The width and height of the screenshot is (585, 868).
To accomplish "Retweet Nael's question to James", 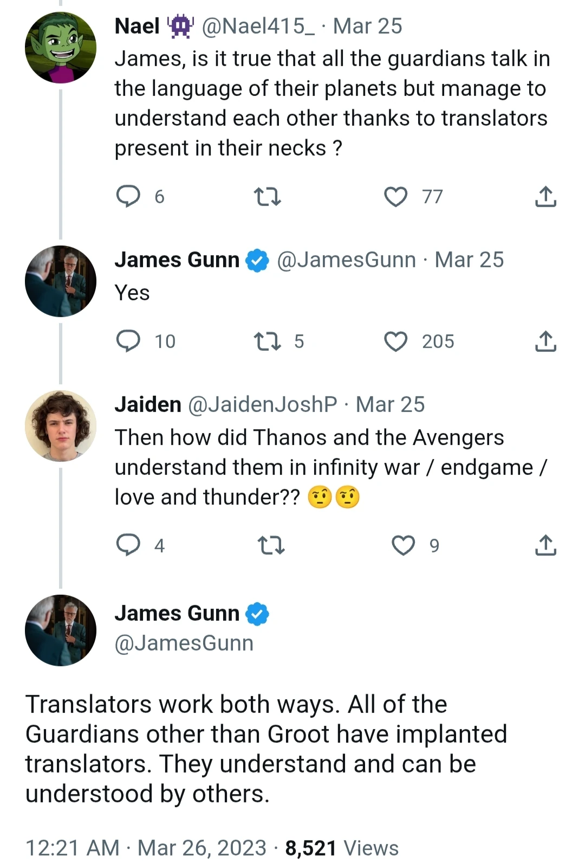I will pos(268,196).
